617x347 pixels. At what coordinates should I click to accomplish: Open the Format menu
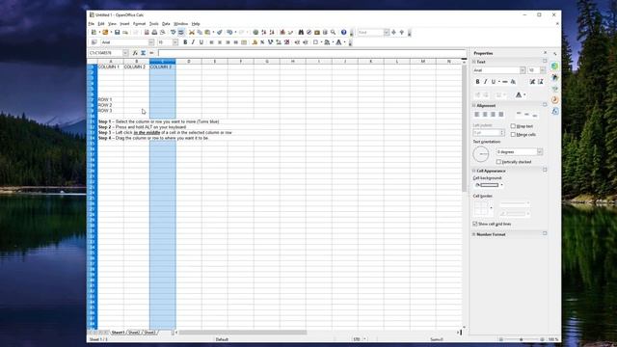(139, 24)
